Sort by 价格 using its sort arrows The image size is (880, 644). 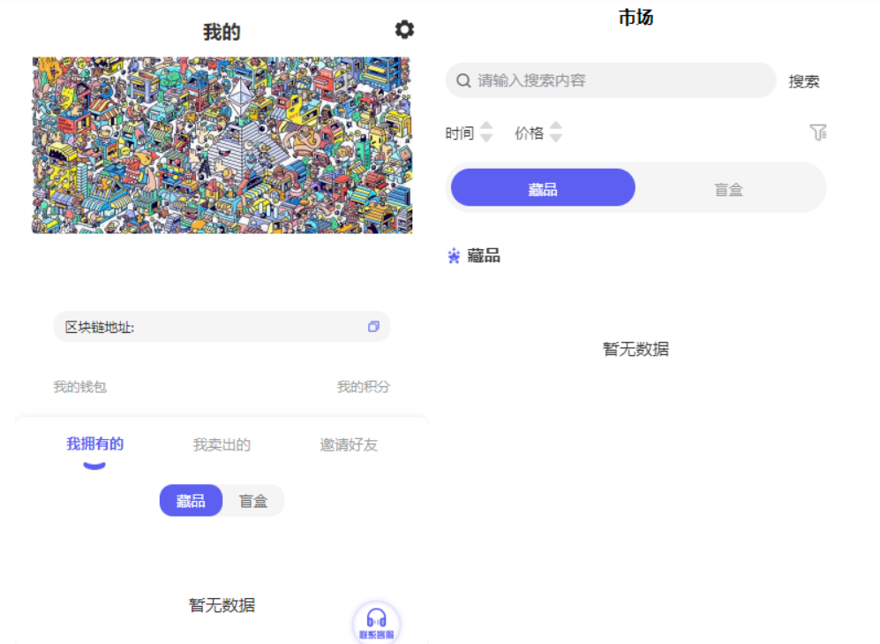click(555, 132)
